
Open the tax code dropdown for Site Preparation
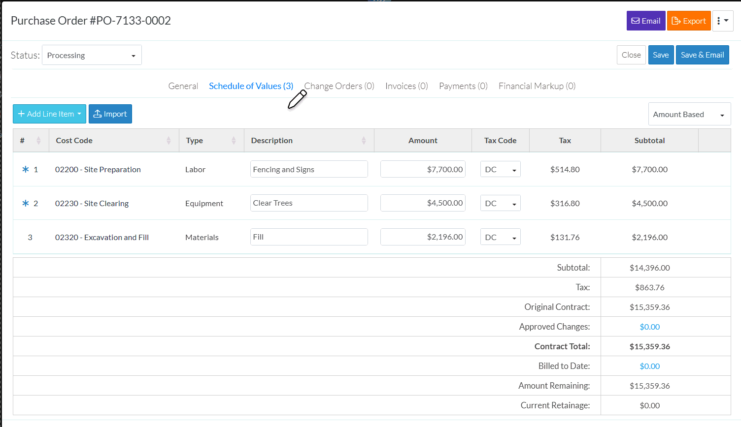pyautogui.click(x=500, y=169)
